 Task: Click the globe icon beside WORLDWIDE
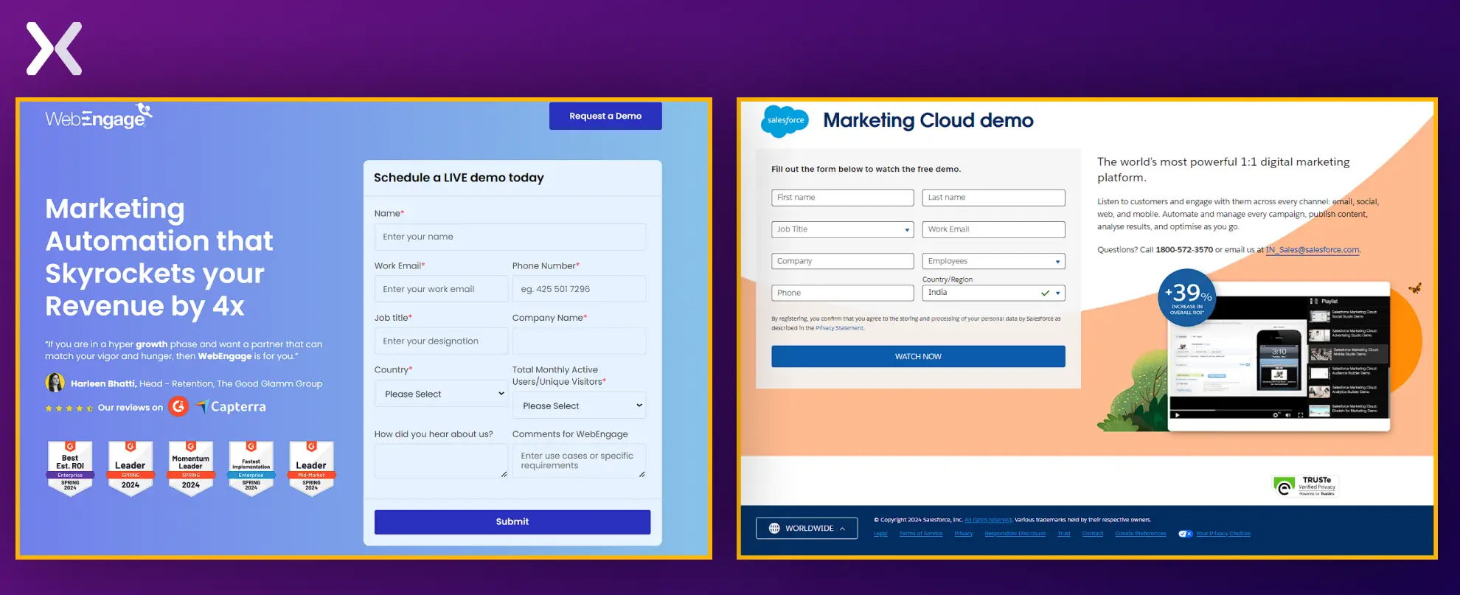click(774, 528)
